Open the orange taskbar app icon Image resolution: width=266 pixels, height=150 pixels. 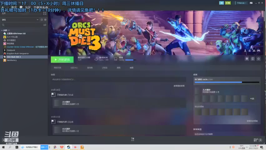tap(82, 147)
